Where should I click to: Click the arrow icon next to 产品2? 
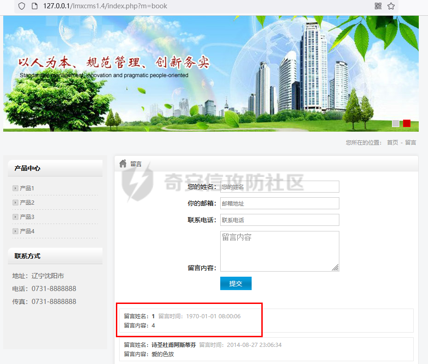point(15,202)
